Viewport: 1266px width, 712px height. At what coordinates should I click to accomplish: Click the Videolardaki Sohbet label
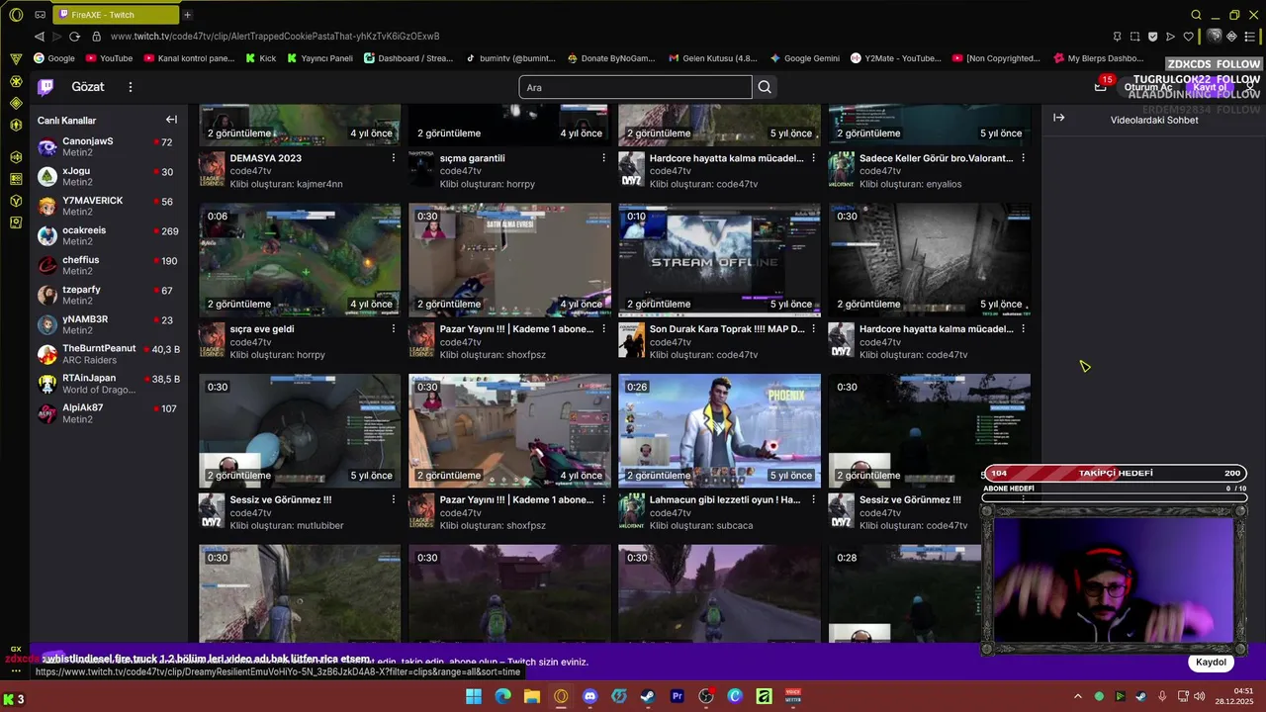pyautogui.click(x=1154, y=120)
